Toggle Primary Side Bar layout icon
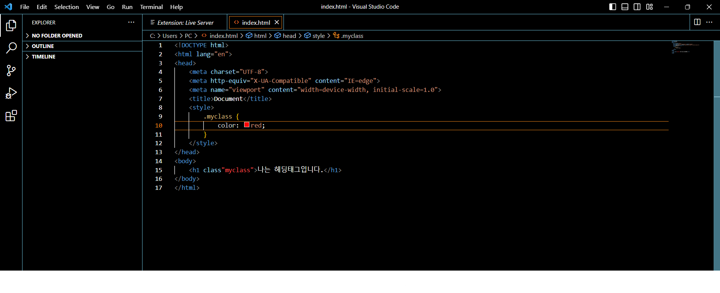This screenshot has height=293, width=720. point(613,7)
